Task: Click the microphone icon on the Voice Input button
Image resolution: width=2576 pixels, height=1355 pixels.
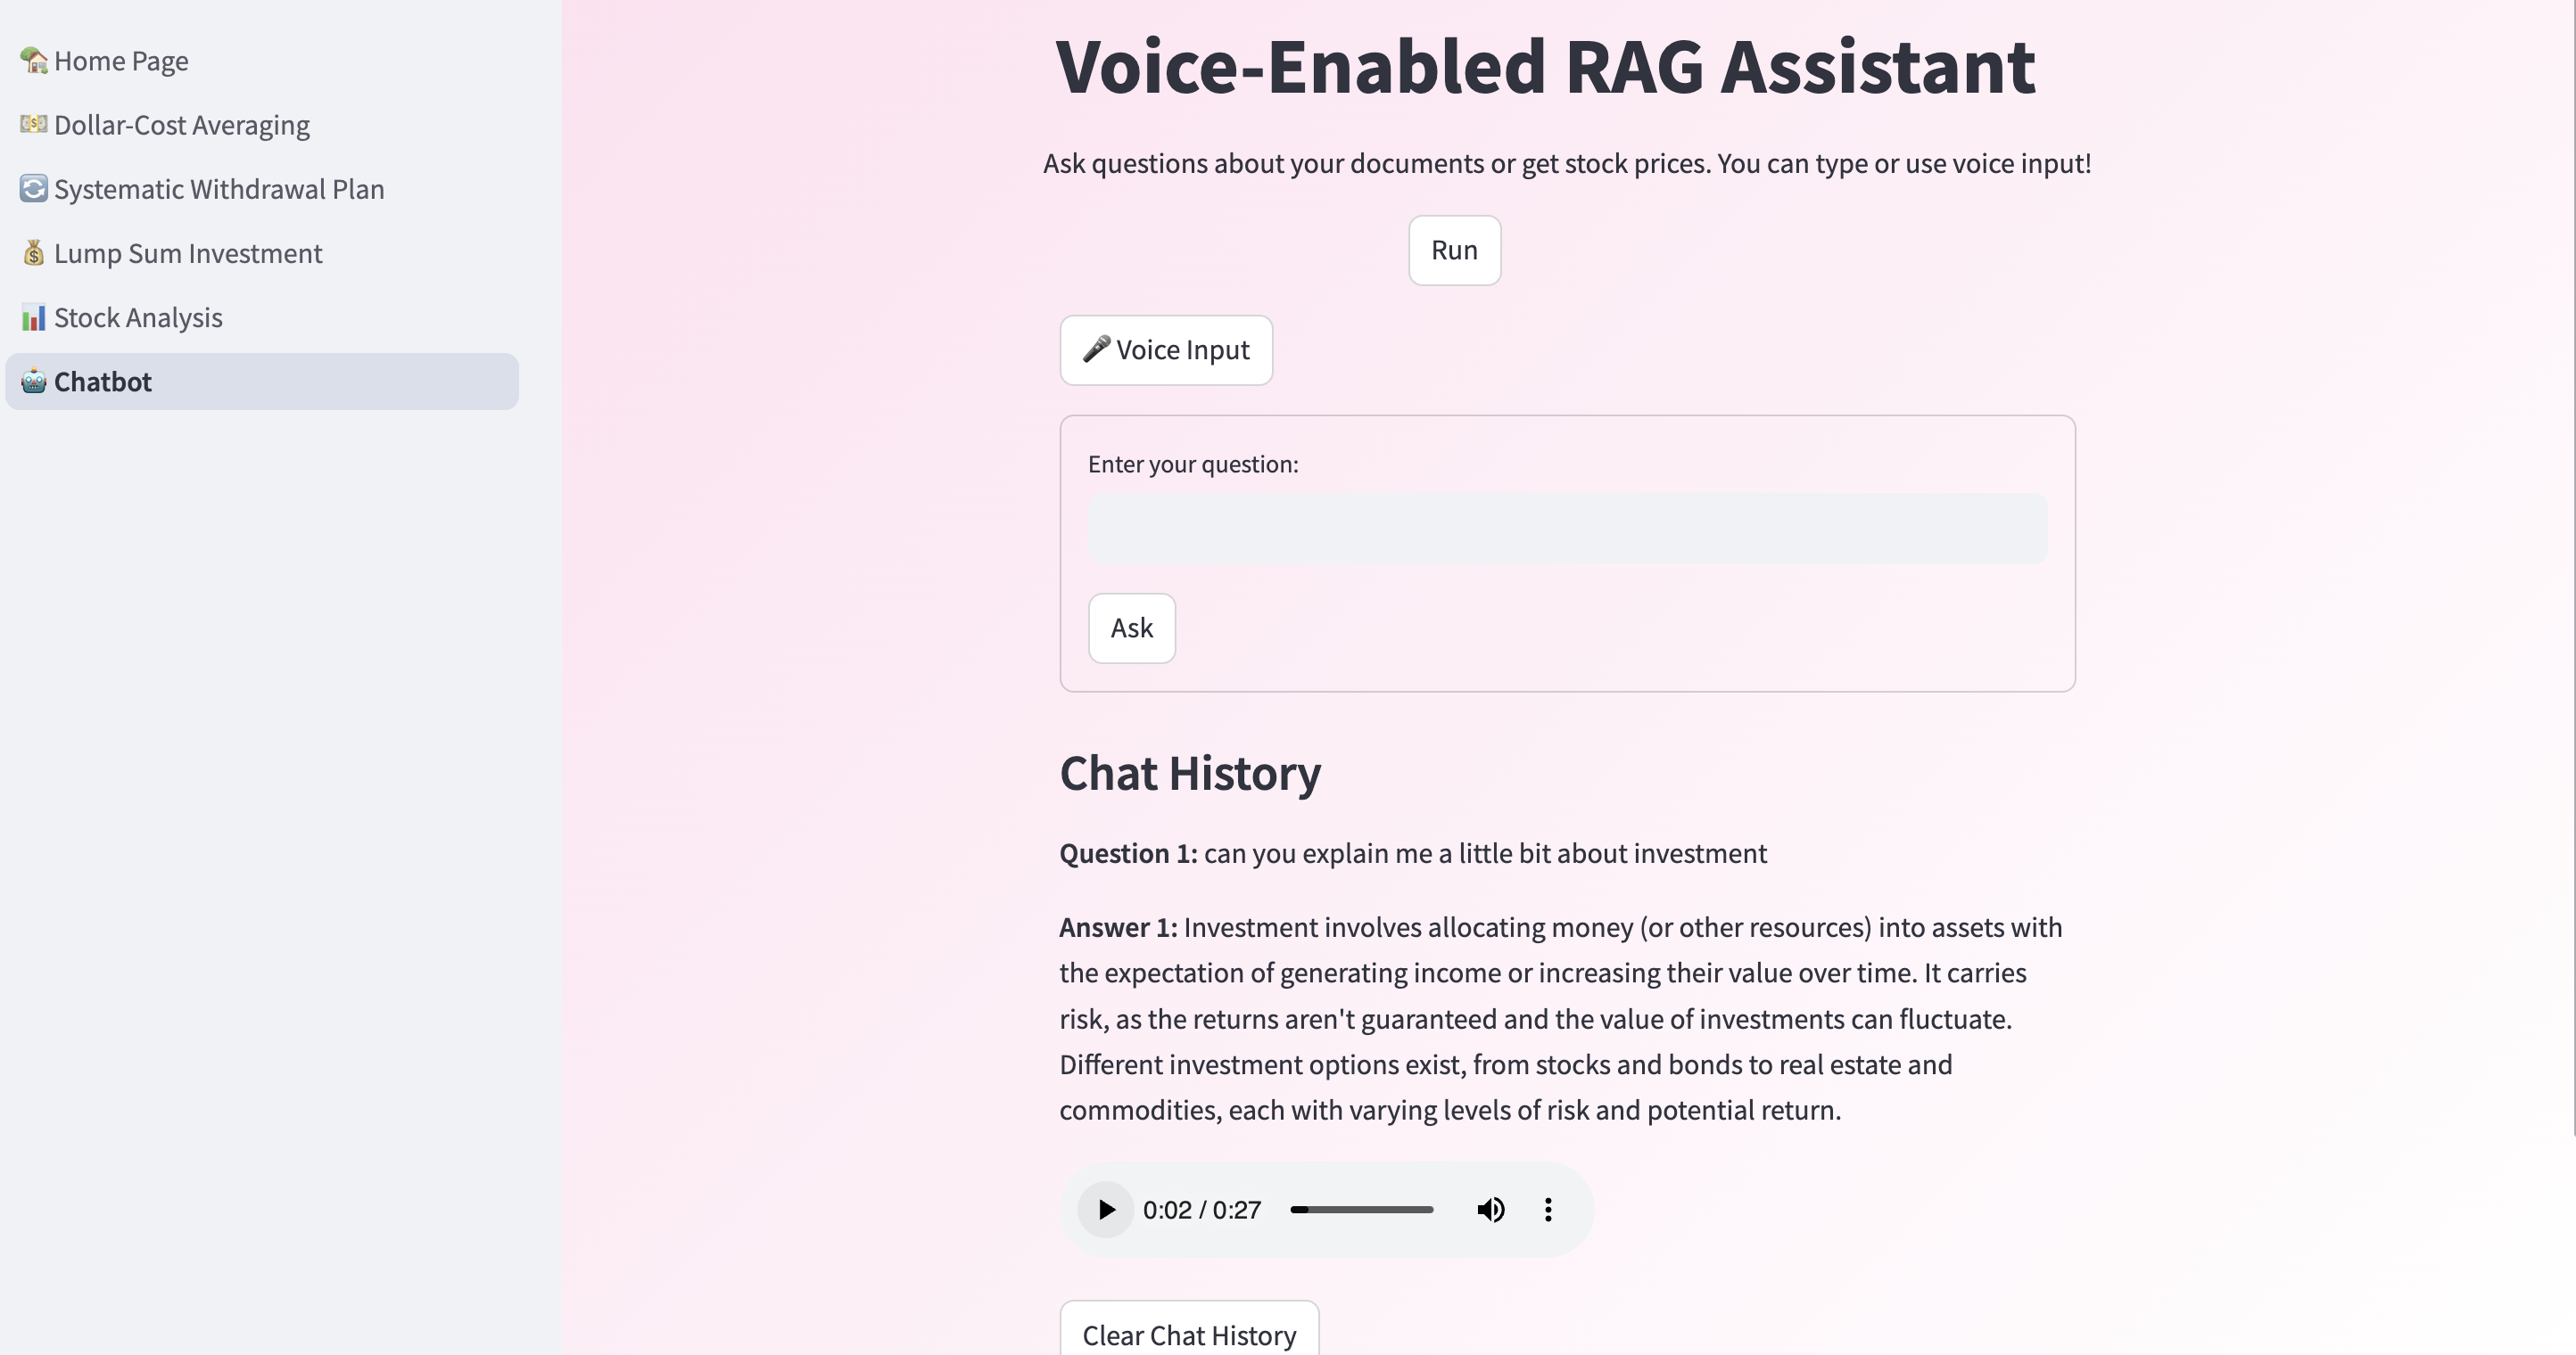Action: pos(1097,349)
